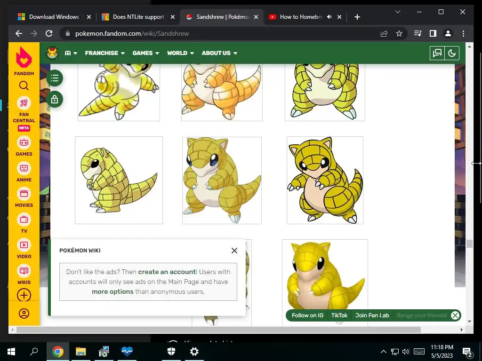Open the taskbar volume control
Screen dimensions: 482x361
click(x=406, y=352)
